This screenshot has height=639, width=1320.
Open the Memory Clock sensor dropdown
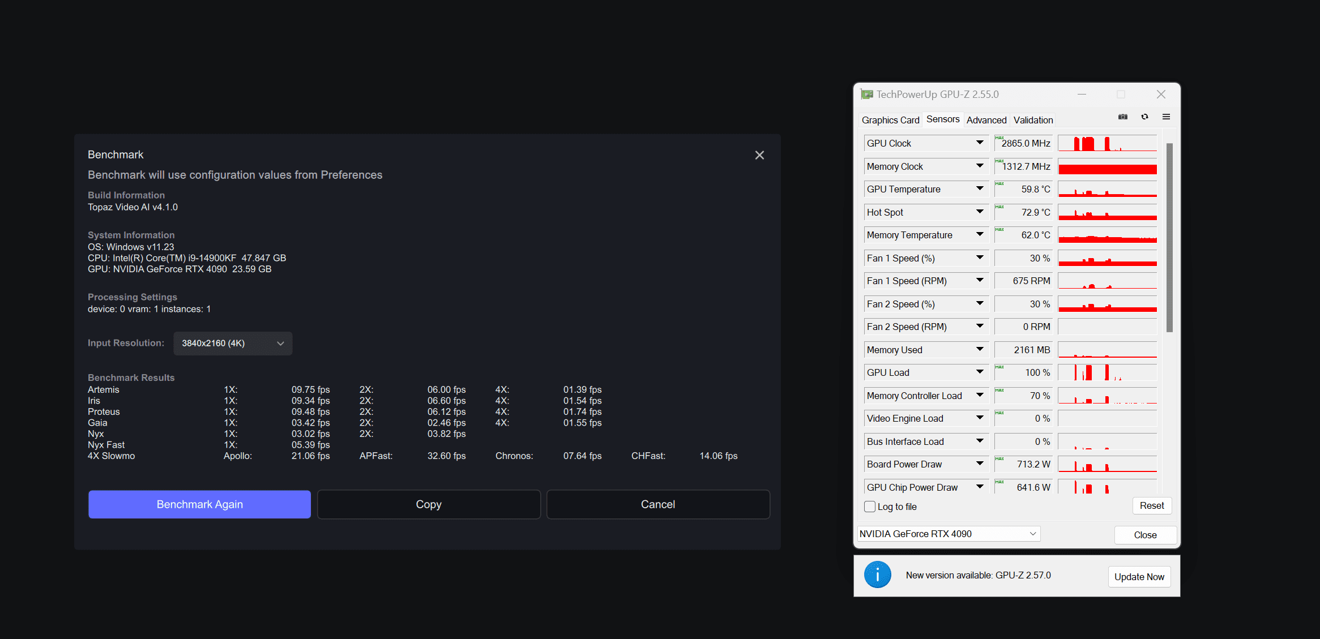pyautogui.click(x=980, y=166)
